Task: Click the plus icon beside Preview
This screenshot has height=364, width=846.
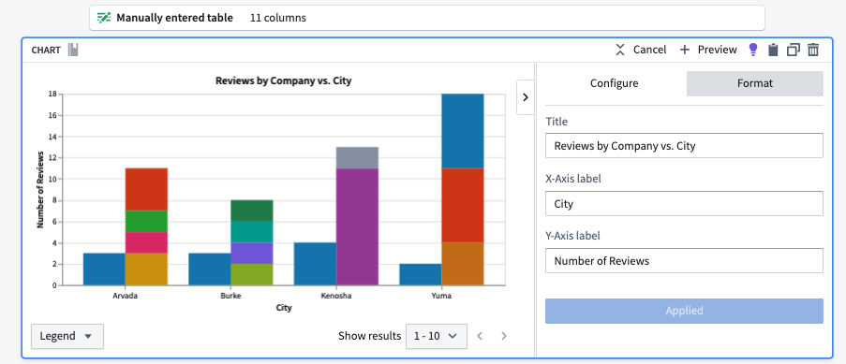Action: 685,51
